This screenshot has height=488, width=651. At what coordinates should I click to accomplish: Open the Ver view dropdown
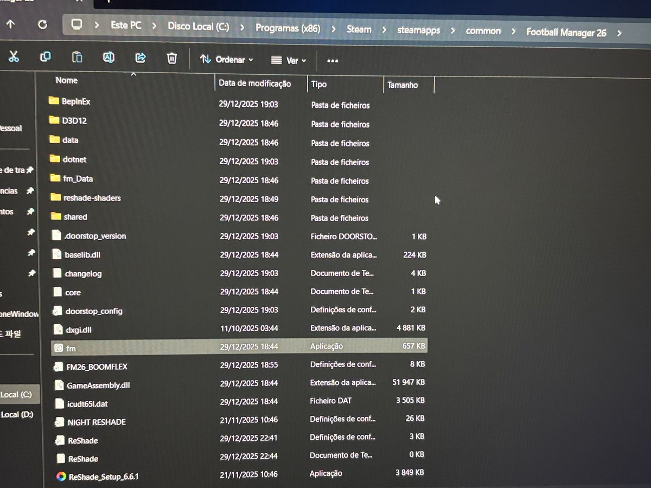tap(289, 60)
